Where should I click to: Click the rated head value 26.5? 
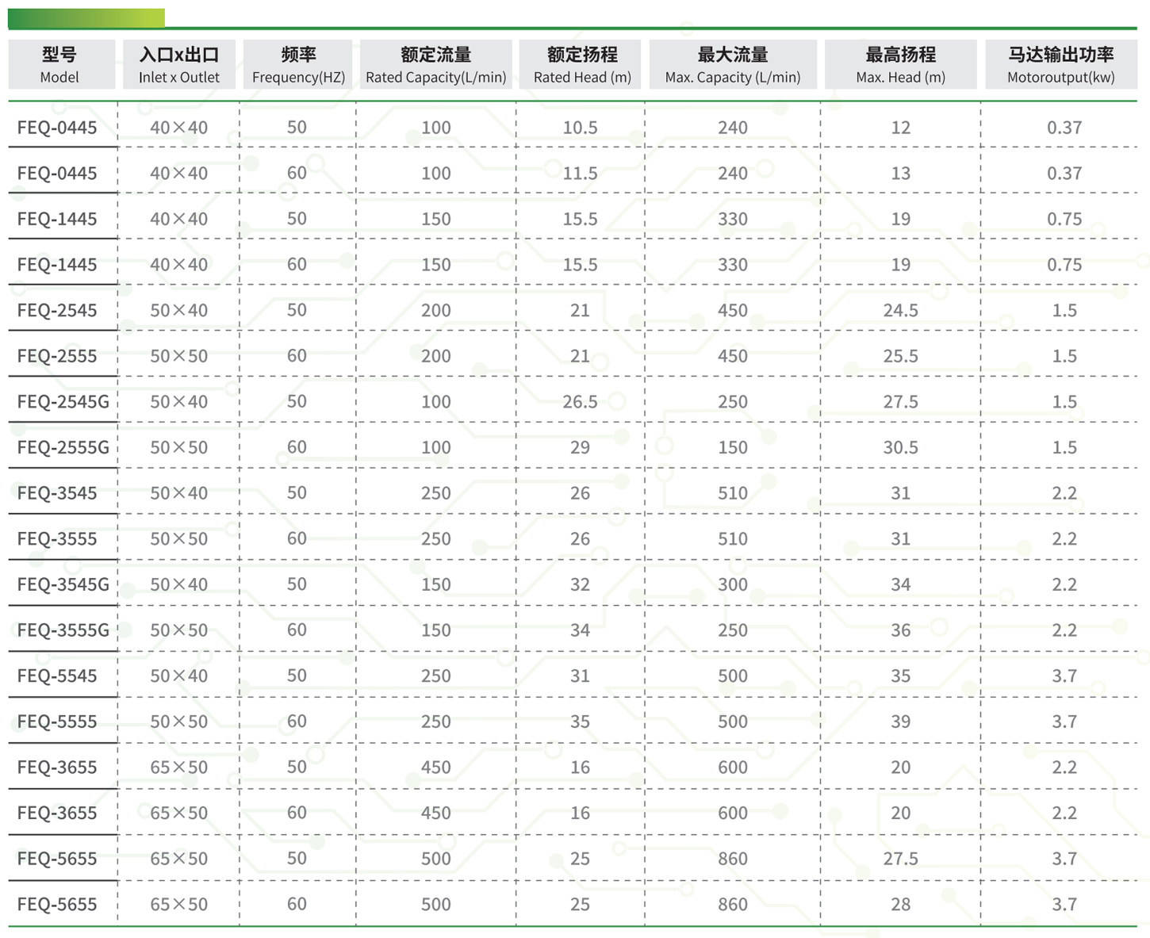581,402
